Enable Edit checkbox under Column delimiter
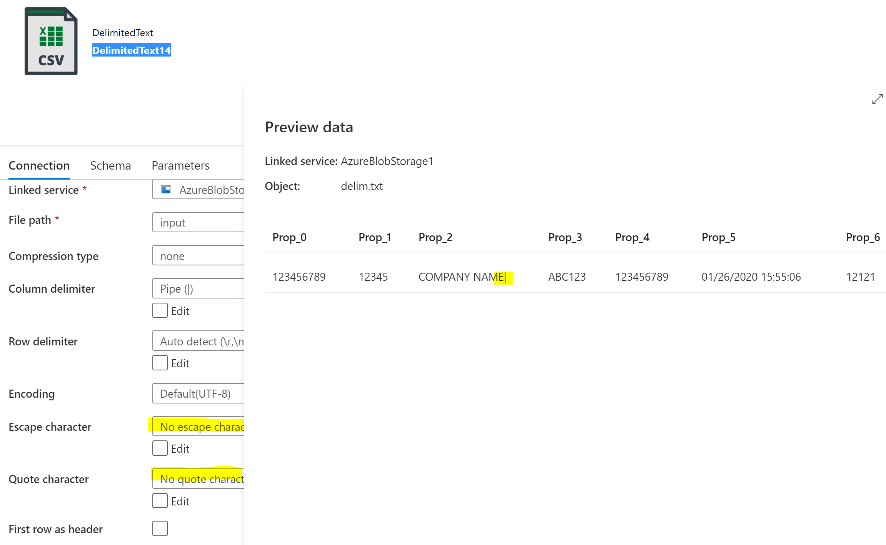 click(160, 310)
